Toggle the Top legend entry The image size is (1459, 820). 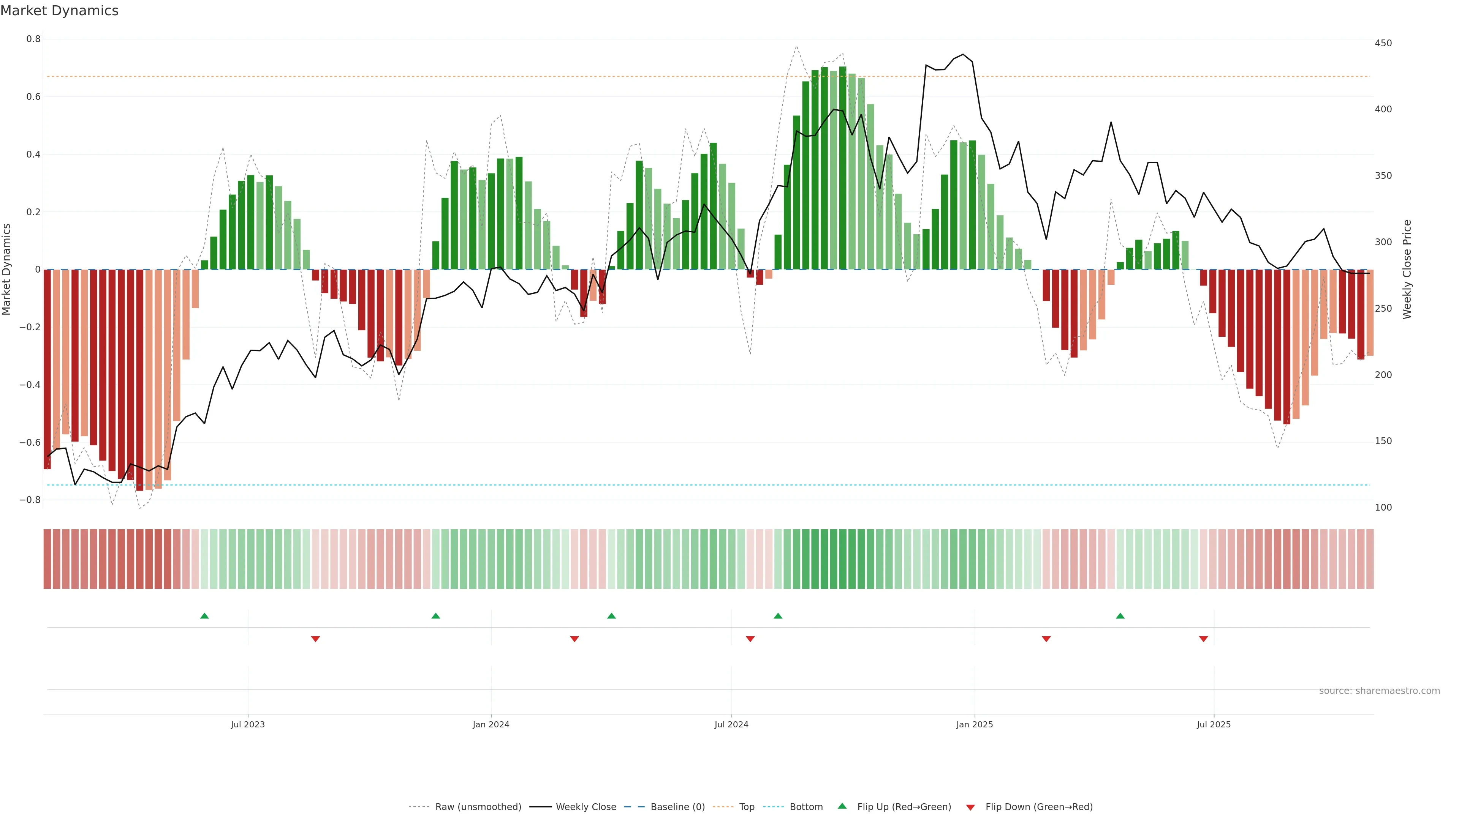[x=747, y=807]
